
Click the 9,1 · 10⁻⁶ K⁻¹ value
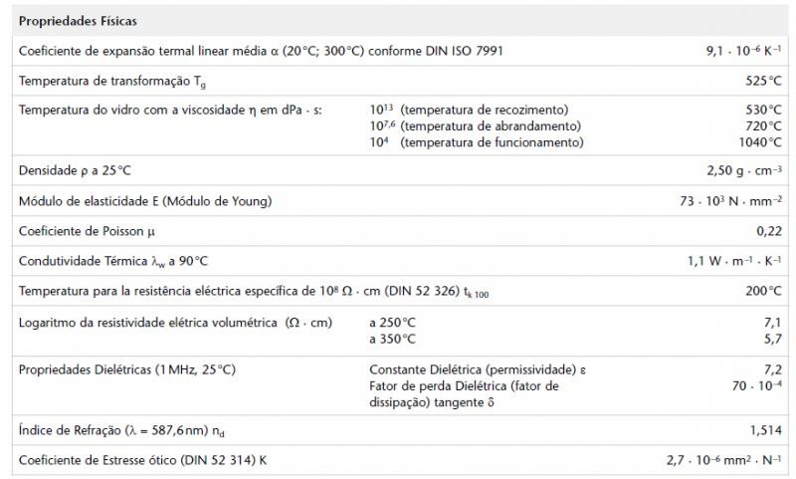[743, 51]
